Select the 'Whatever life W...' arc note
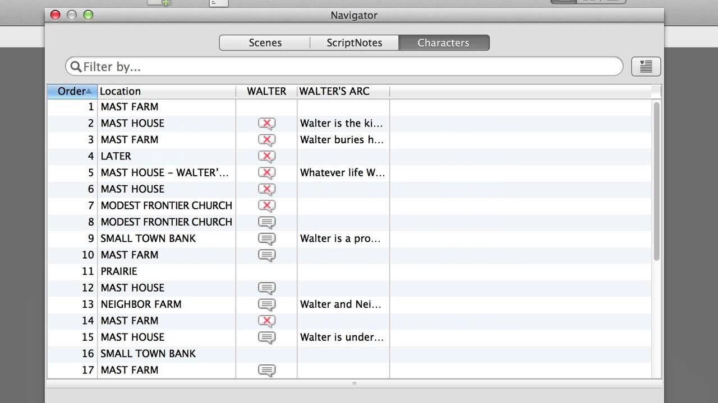The width and height of the screenshot is (718, 403). [x=342, y=172]
